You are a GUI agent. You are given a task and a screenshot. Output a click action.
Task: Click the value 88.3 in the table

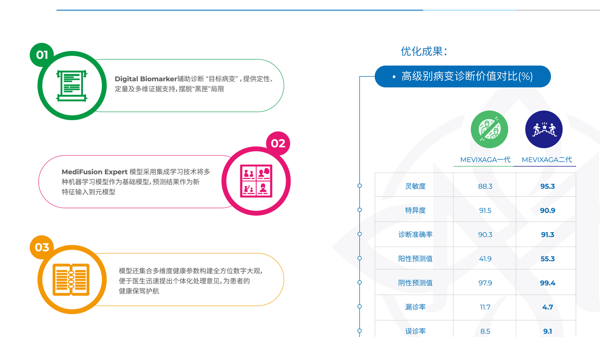[x=485, y=186]
